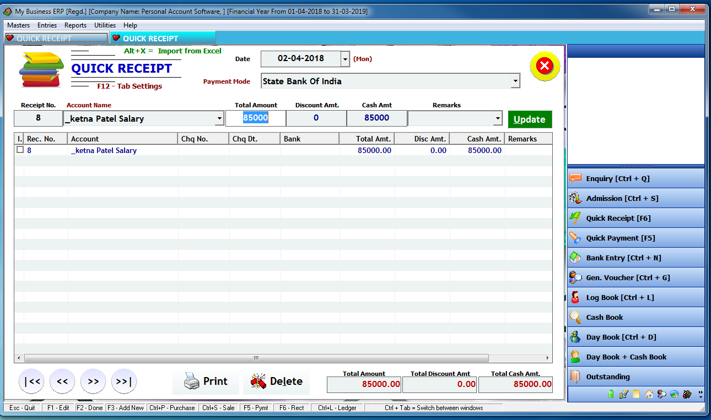Edit the Total Amount input field
This screenshot has width=711, height=420.
(255, 118)
